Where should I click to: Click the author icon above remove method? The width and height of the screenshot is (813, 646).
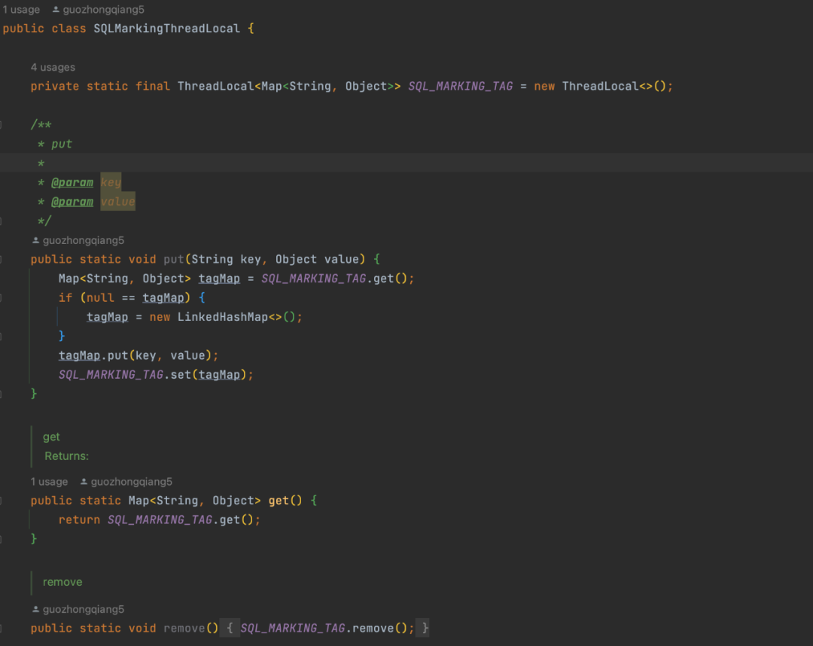[36, 609]
